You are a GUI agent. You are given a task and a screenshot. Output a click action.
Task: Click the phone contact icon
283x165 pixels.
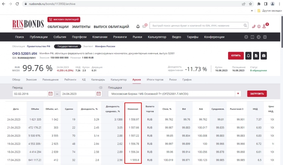coord(254,27)
